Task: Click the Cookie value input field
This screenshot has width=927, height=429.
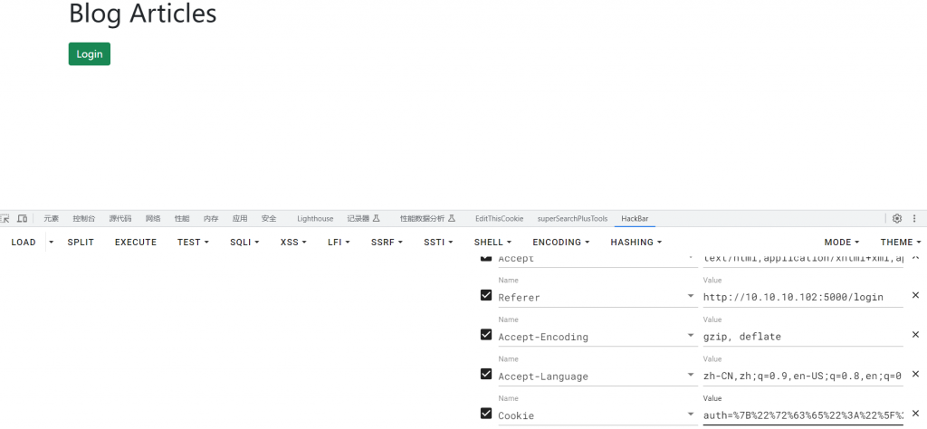Action: (x=801, y=415)
